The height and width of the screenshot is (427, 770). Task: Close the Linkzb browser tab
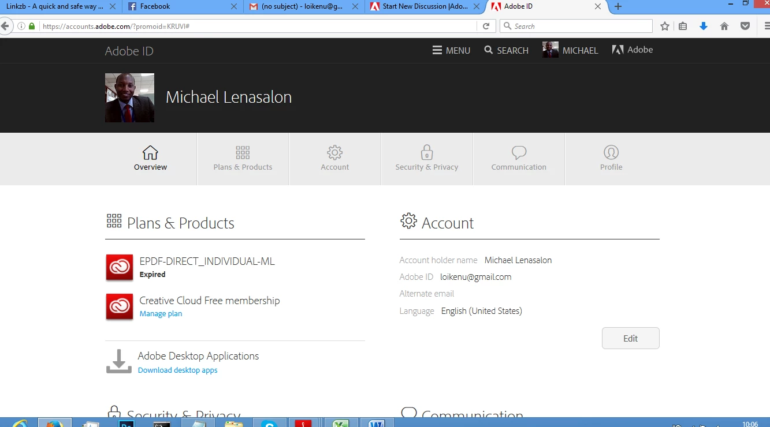(112, 6)
